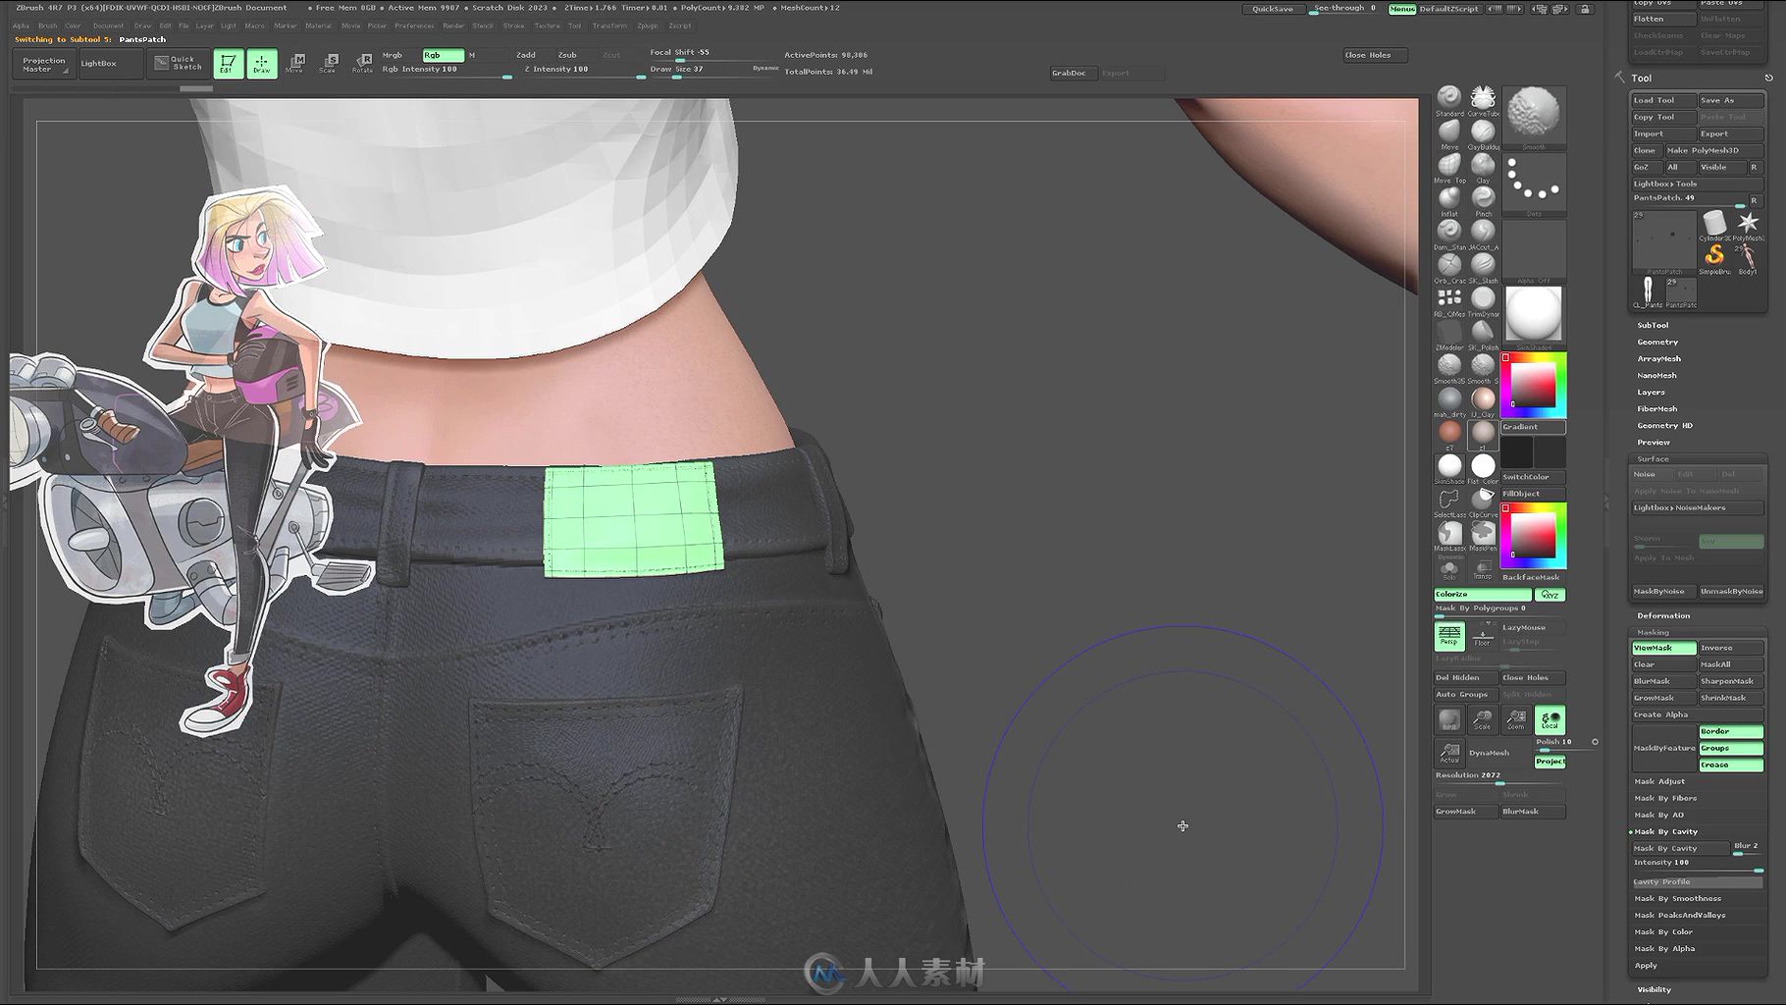This screenshot has width=1786, height=1005.
Task: Select the PolyMesh3D star tool
Action: point(1748,225)
